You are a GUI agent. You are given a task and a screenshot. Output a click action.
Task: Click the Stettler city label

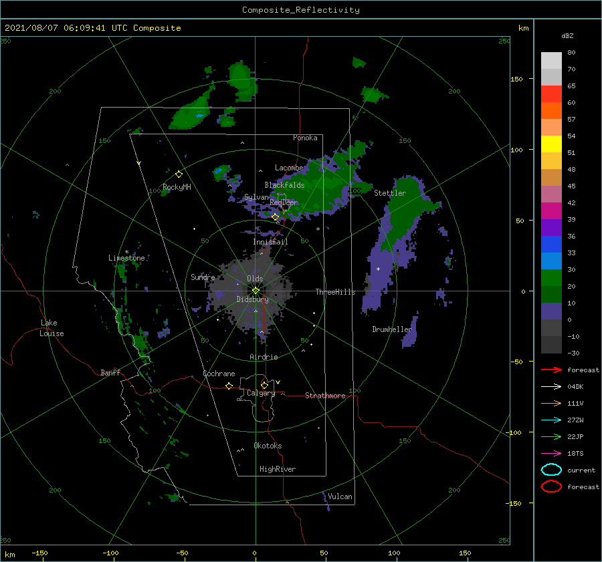click(390, 193)
